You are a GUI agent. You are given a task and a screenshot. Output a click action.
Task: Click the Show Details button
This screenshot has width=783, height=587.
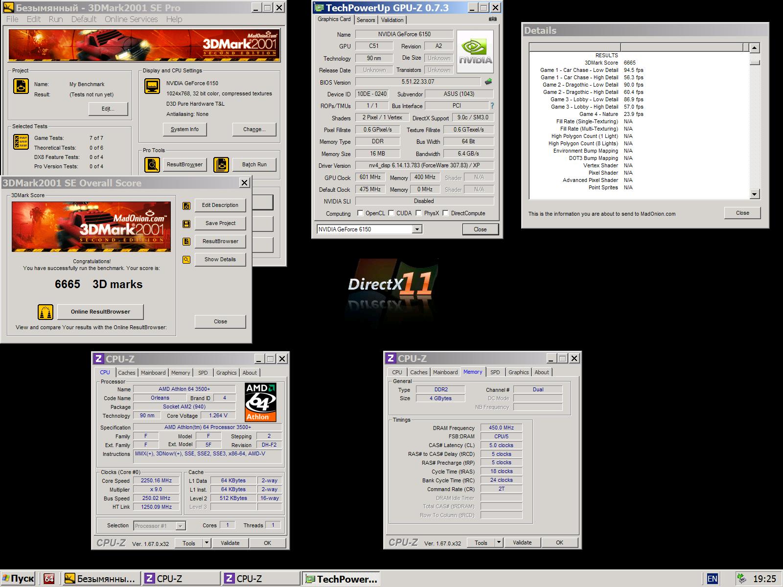(220, 259)
